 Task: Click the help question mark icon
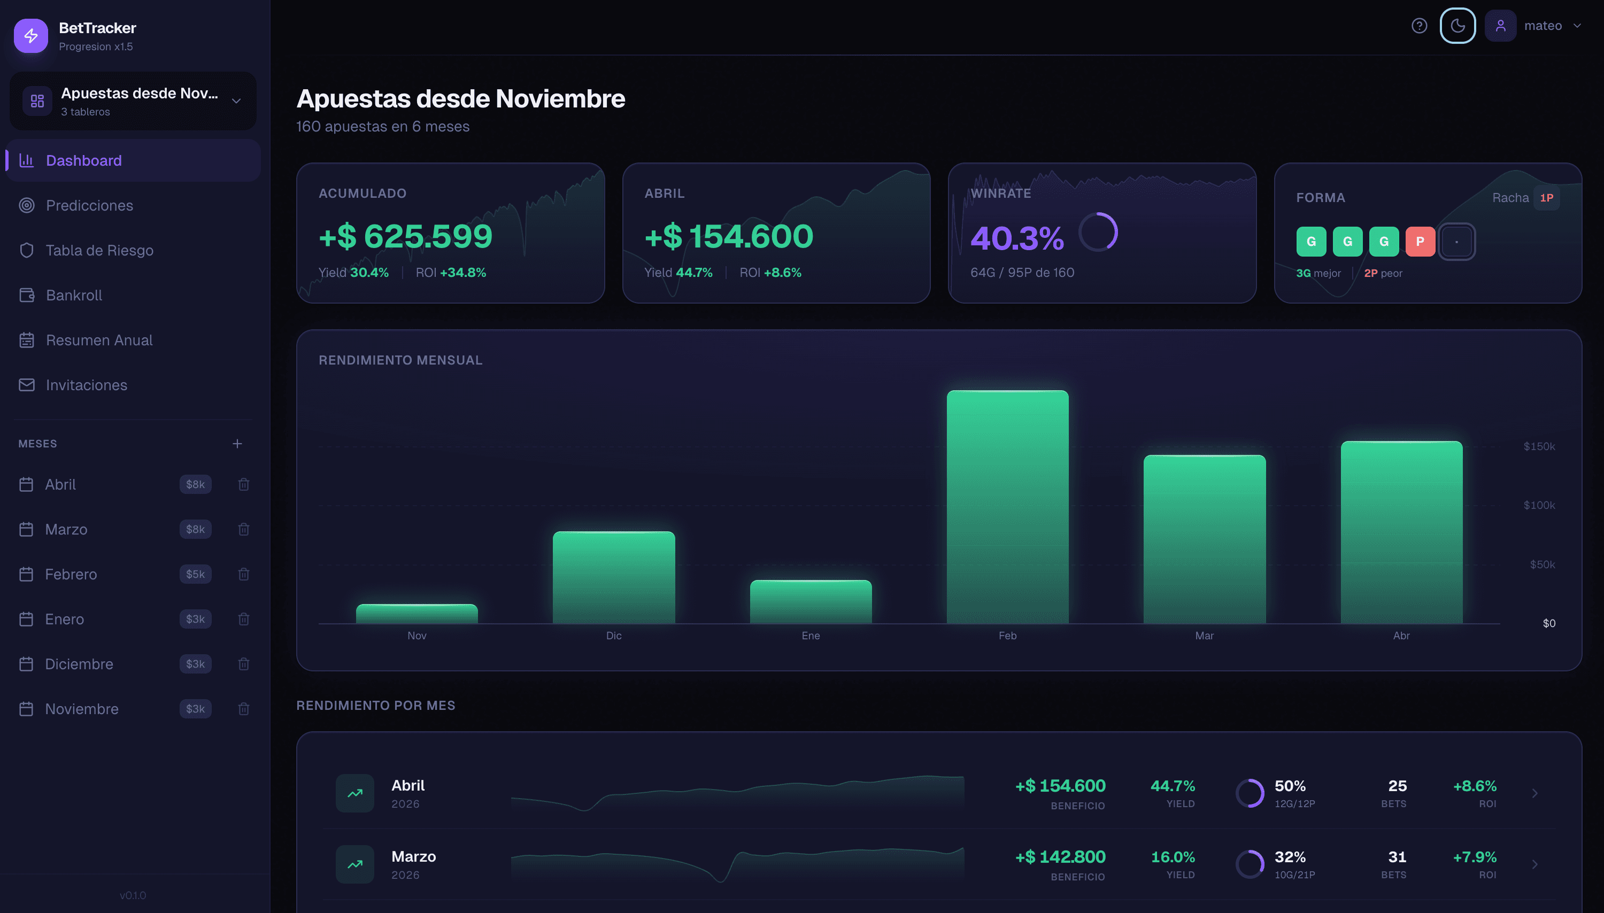pos(1419,25)
